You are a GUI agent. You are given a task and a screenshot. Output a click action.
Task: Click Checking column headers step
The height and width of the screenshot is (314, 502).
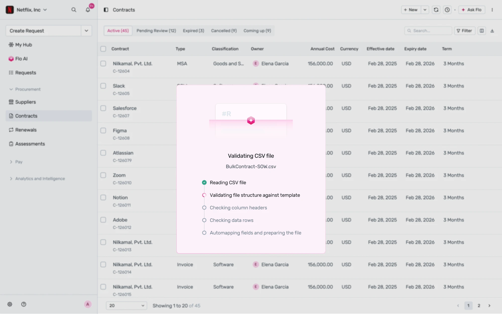click(234, 208)
